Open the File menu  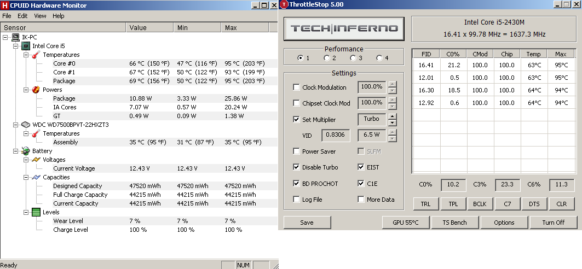point(7,16)
